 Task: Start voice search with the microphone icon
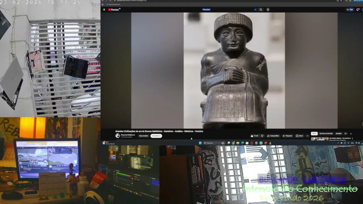268,10
